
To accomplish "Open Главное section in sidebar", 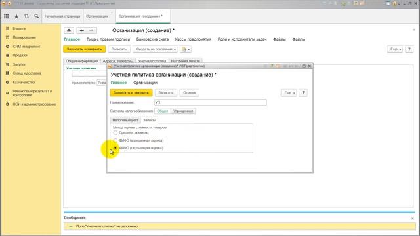I will click(19, 28).
